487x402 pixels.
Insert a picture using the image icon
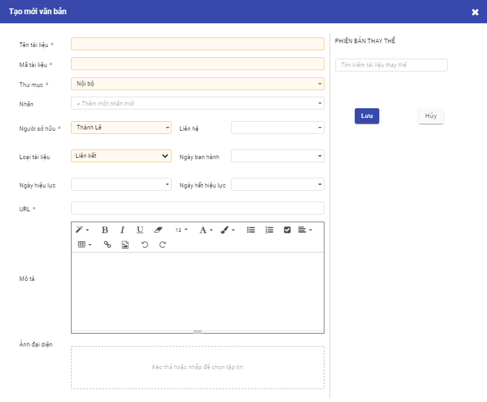point(125,245)
